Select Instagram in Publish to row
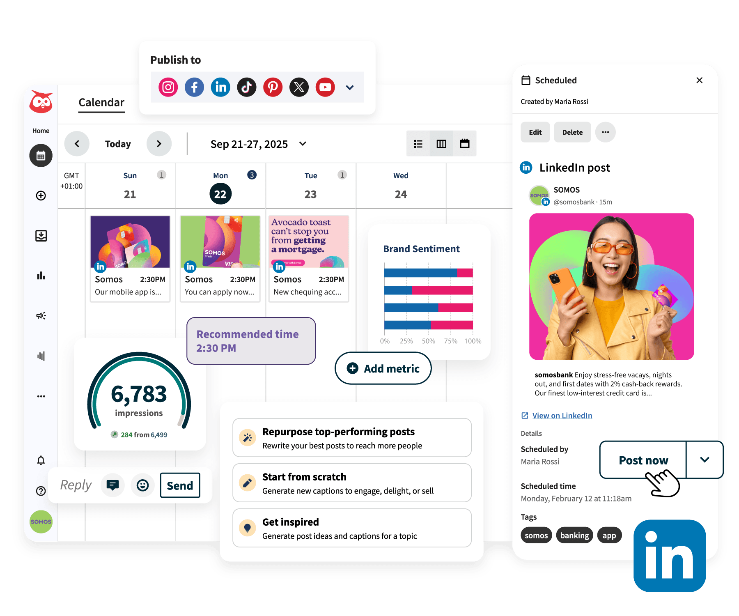This screenshot has height=616, width=739. 168,87
